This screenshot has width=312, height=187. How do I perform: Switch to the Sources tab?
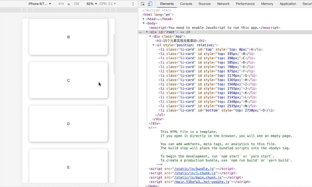coord(204,4)
